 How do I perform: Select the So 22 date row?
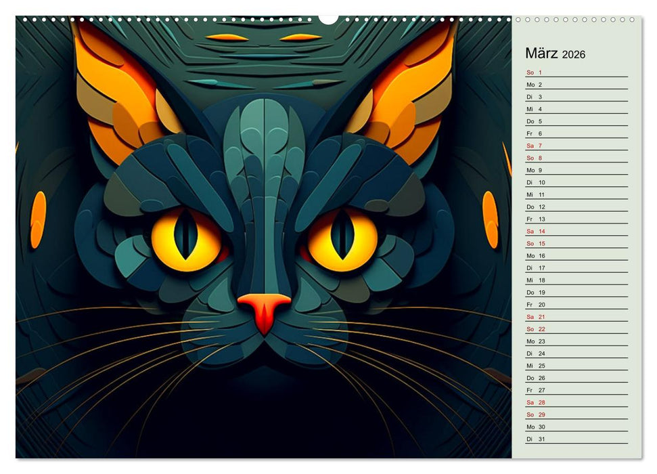coord(576,329)
